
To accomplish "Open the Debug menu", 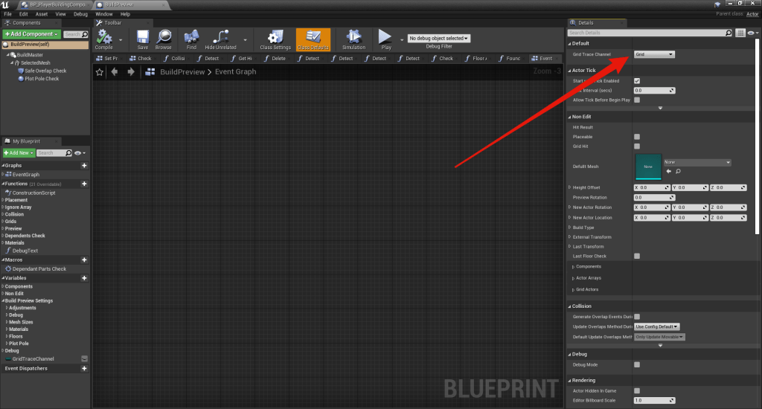I will click(x=80, y=14).
